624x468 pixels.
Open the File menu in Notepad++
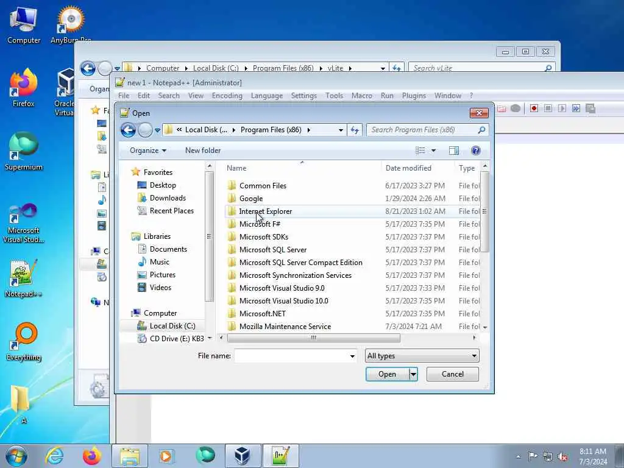coord(124,96)
